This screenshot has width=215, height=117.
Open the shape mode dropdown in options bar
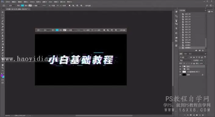tap(12, 6)
